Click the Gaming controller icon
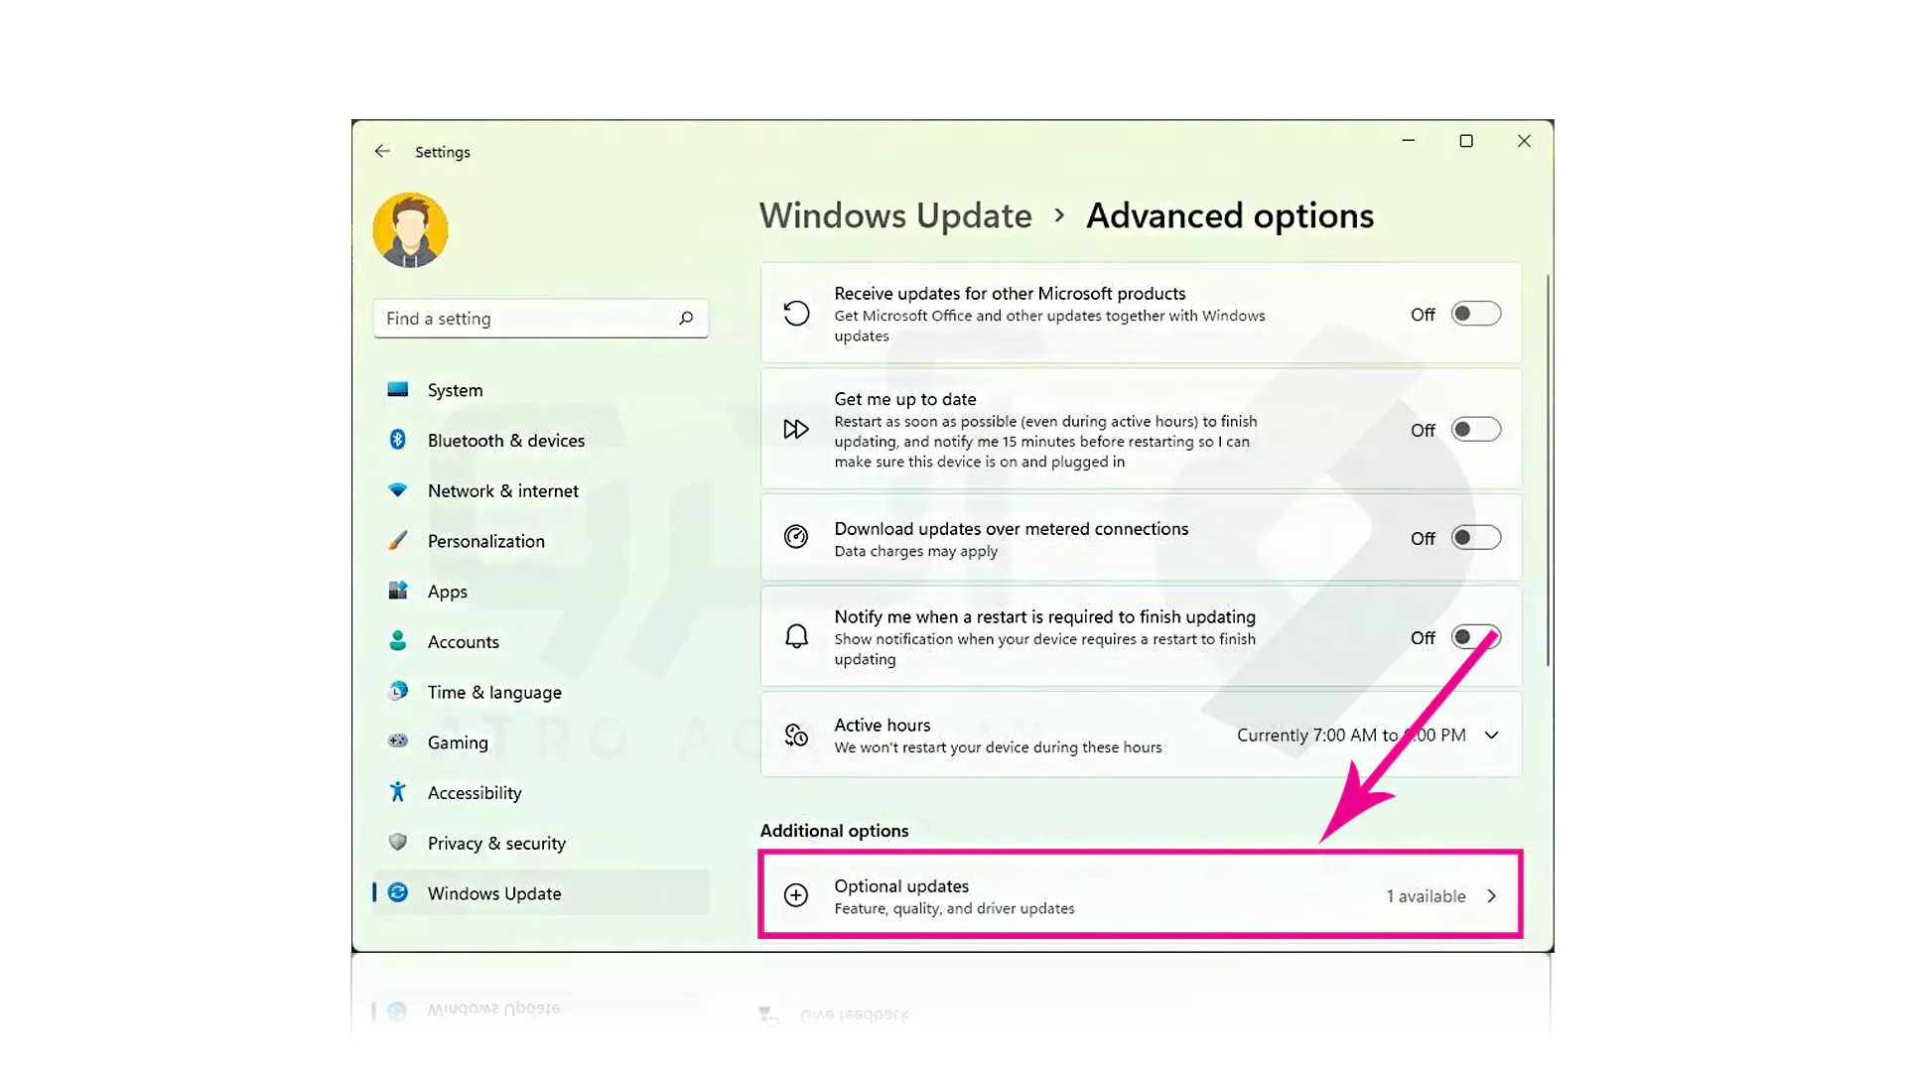The image size is (1906, 1072). (398, 741)
